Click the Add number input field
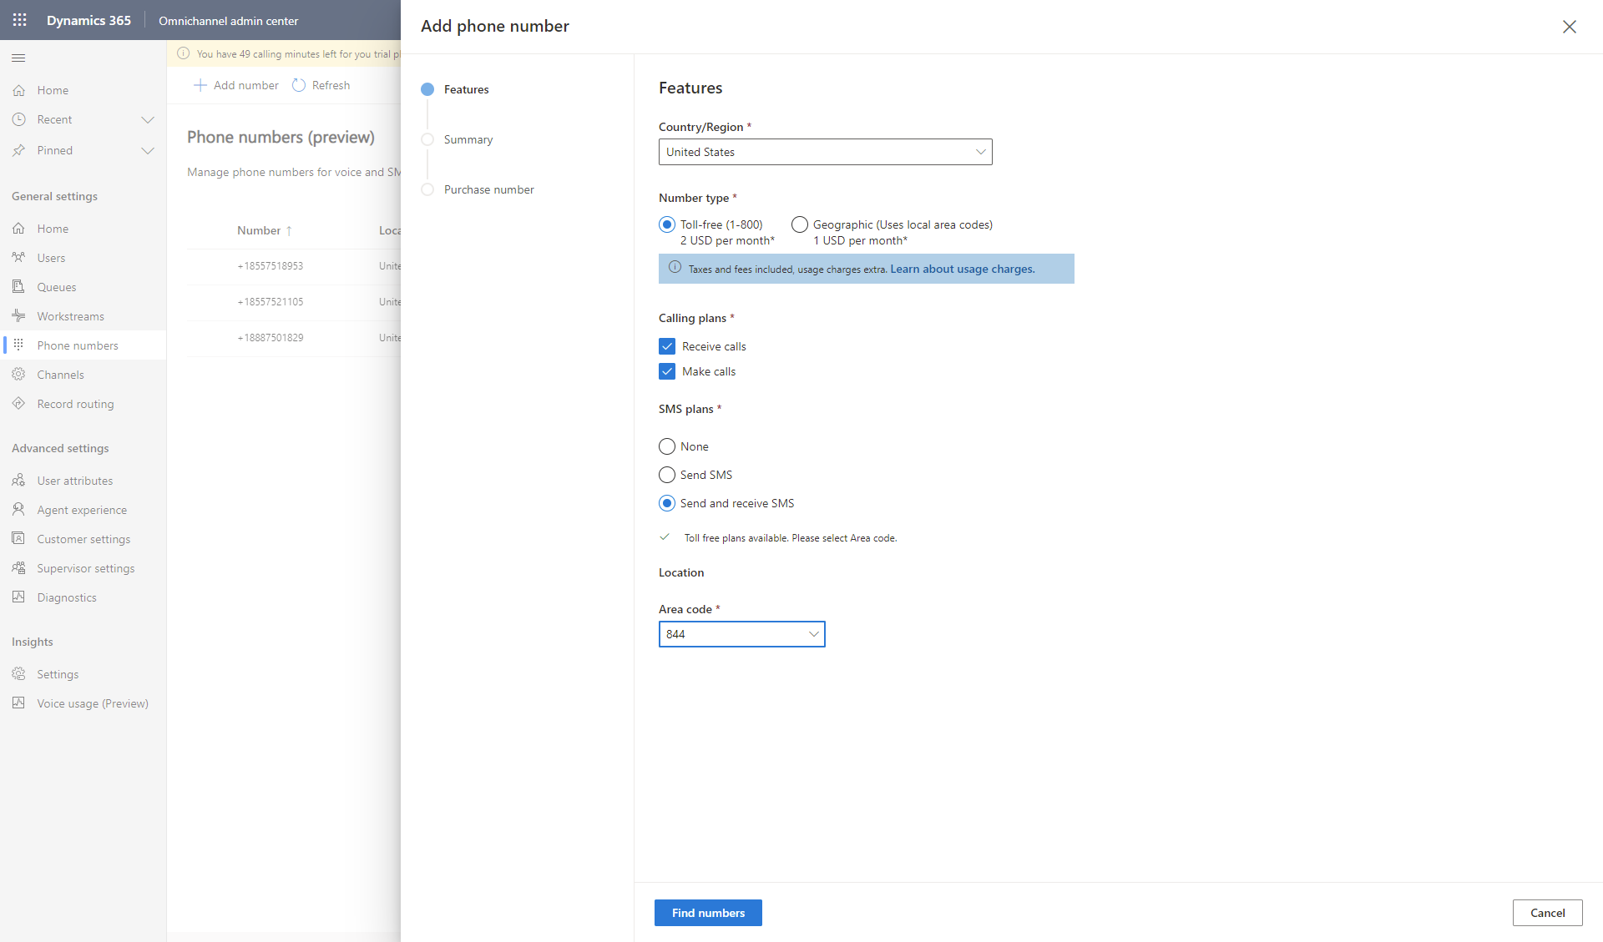Screen dimensions: 1603x942 pos(236,85)
